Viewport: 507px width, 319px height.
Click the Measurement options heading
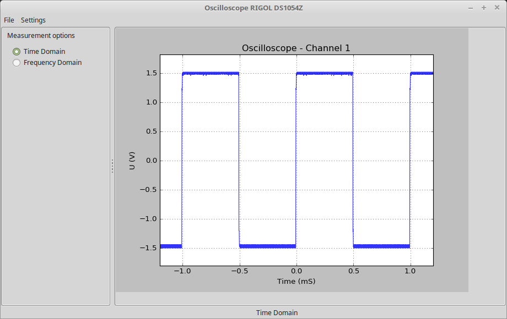[41, 36]
